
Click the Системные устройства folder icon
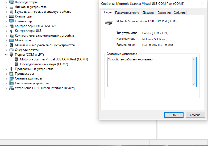click(x=11, y=83)
